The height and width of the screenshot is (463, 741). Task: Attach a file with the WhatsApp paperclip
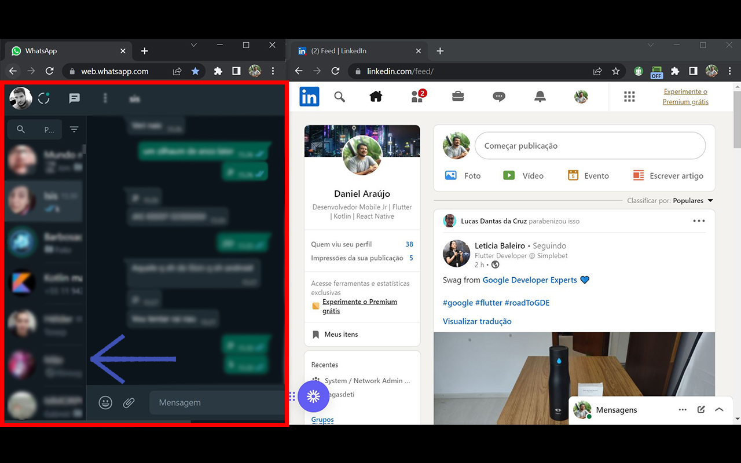click(x=129, y=402)
